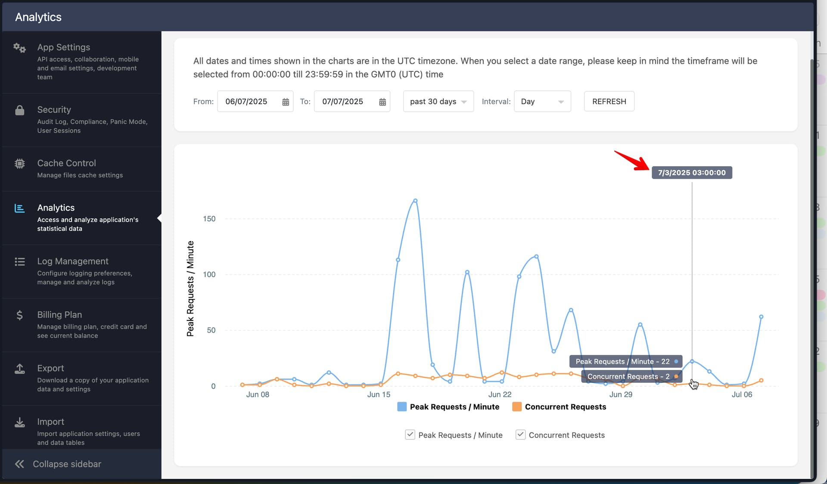The height and width of the screenshot is (484, 827).
Task: Click the REFRESH button
Action: [609, 102]
